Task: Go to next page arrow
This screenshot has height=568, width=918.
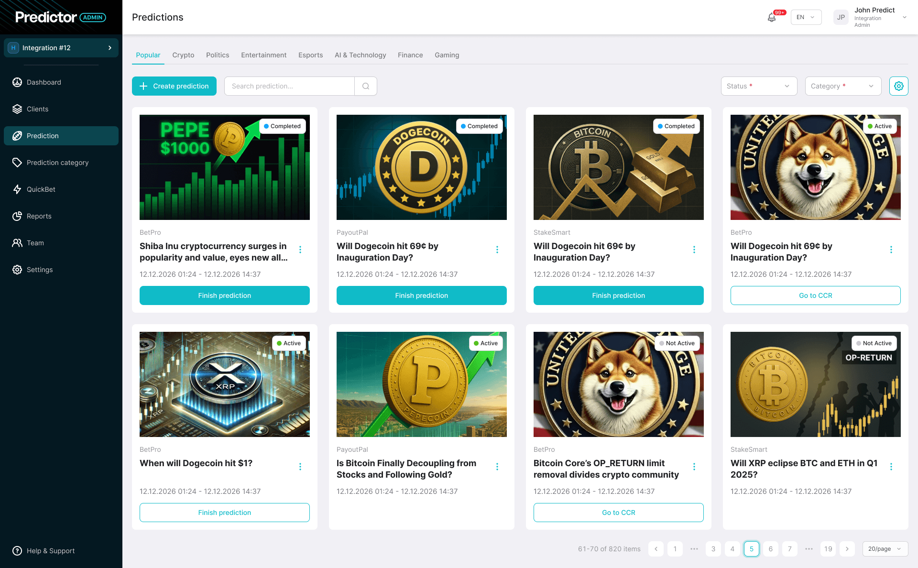Action: [x=847, y=549]
